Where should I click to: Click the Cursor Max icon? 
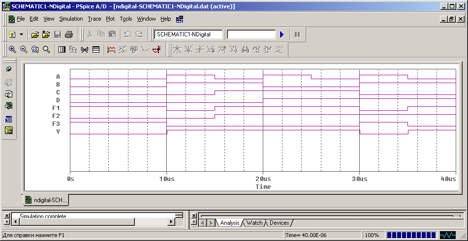tap(222, 50)
